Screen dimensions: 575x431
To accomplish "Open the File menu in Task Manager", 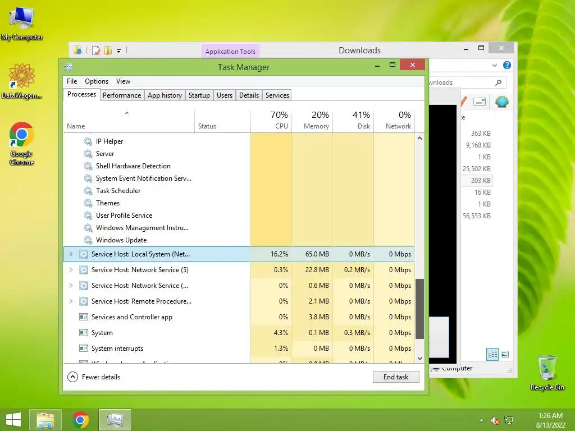I will point(72,81).
